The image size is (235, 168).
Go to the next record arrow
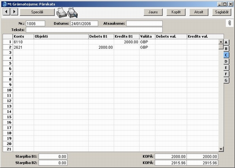click(14, 12)
